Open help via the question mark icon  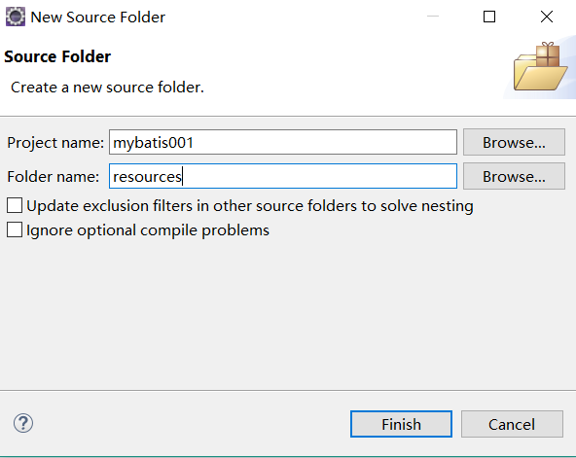(23, 423)
